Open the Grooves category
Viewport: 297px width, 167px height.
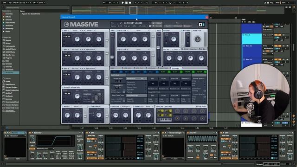click(x=8, y=67)
